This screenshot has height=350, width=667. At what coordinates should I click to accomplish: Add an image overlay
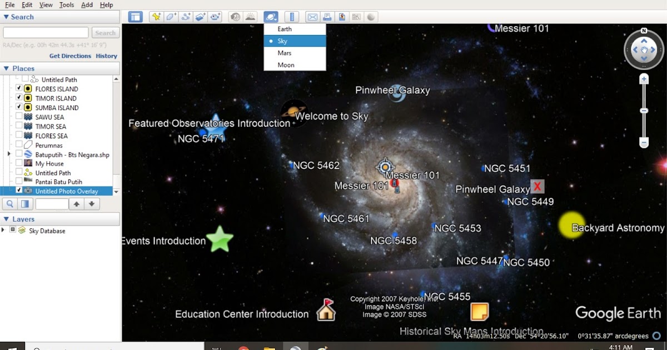pyautogui.click(x=201, y=17)
